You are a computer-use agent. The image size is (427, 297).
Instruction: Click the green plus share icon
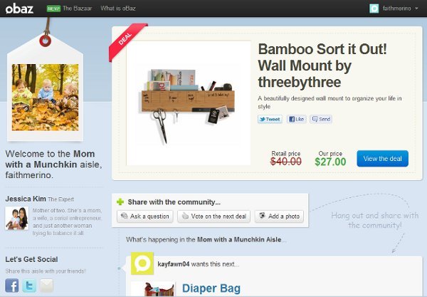coord(120,202)
